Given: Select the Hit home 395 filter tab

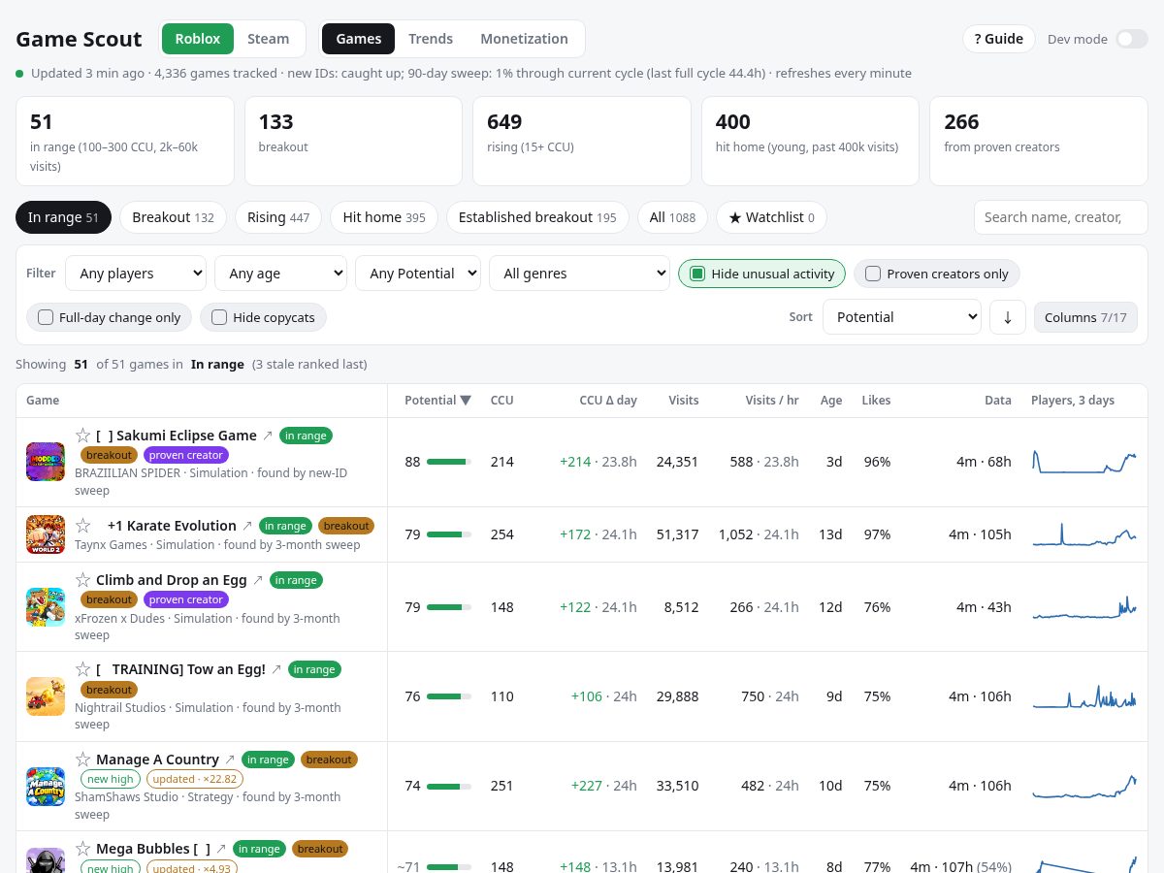Looking at the screenshot, I should tap(384, 217).
